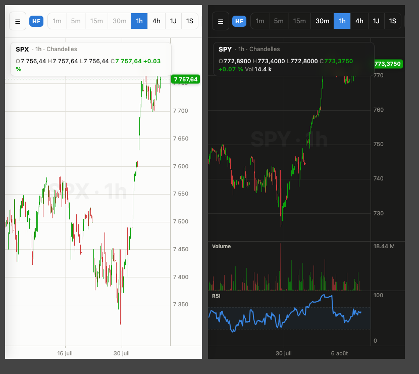Open the hamburger menu in SPX chart
419x374 pixels.
tap(18, 21)
